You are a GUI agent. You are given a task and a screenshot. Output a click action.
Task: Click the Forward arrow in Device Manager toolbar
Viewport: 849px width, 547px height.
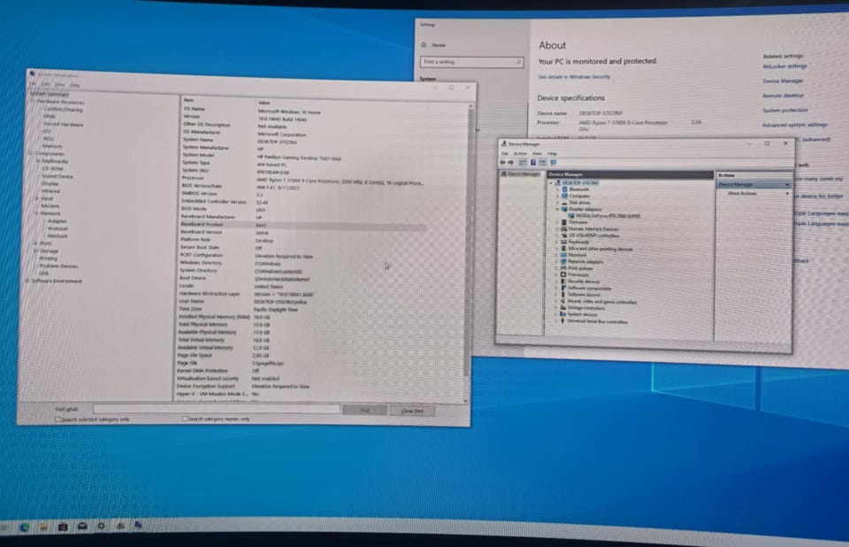click(510, 162)
